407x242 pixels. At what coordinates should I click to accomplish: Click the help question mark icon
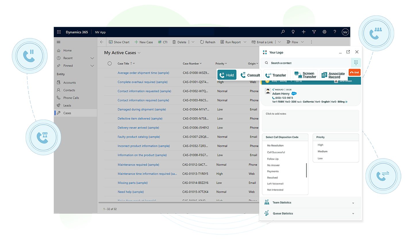pos(335,32)
